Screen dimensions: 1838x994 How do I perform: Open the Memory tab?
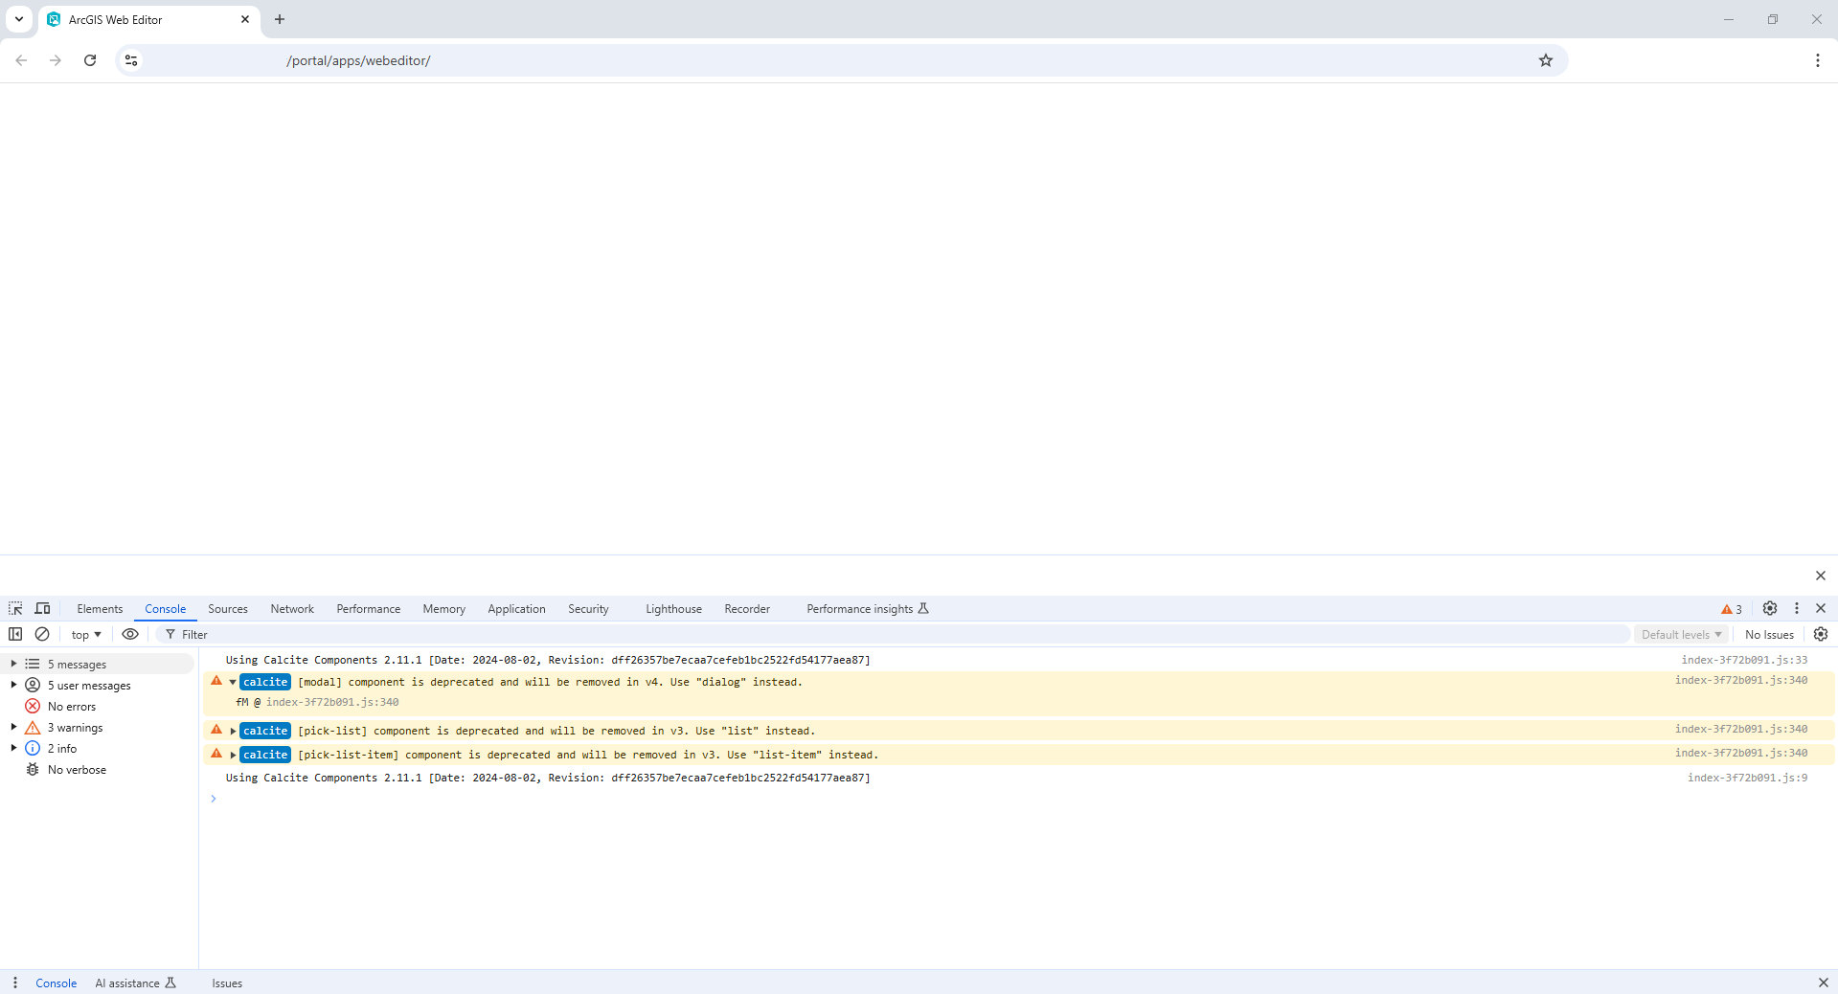444,609
